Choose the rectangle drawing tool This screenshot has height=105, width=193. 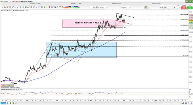[54, 7]
